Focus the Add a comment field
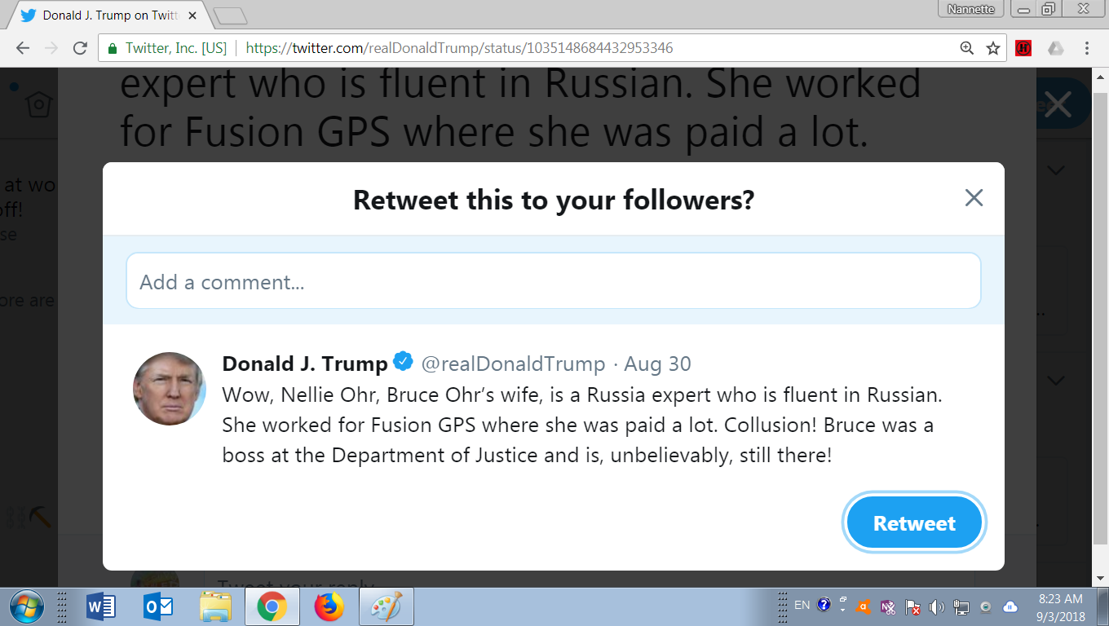The width and height of the screenshot is (1109, 626). (x=554, y=281)
